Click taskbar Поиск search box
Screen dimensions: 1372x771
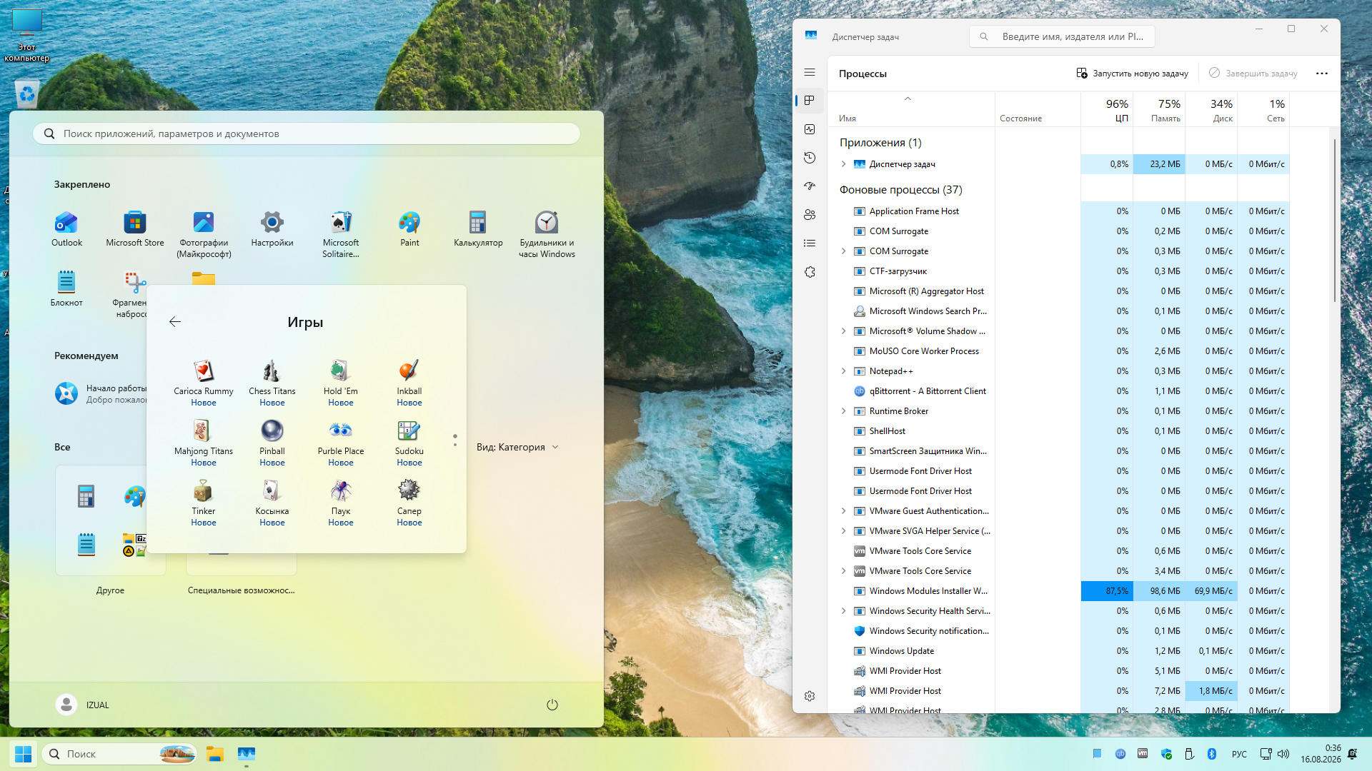coord(120,754)
